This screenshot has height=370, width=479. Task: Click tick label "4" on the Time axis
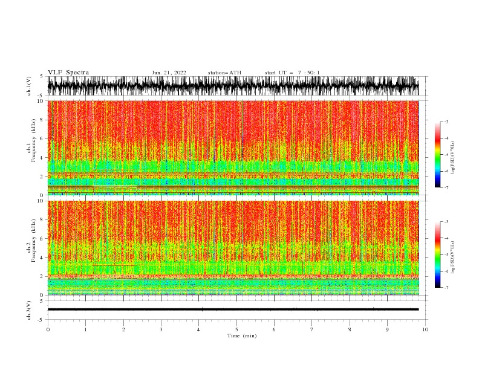(198, 329)
